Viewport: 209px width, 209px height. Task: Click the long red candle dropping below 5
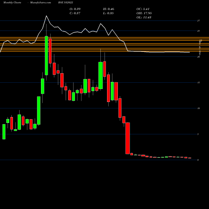(127, 138)
